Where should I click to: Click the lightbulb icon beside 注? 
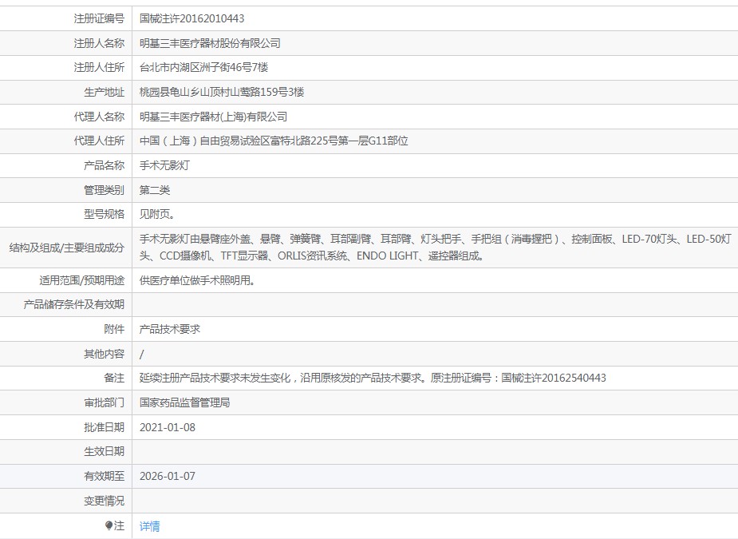(109, 525)
